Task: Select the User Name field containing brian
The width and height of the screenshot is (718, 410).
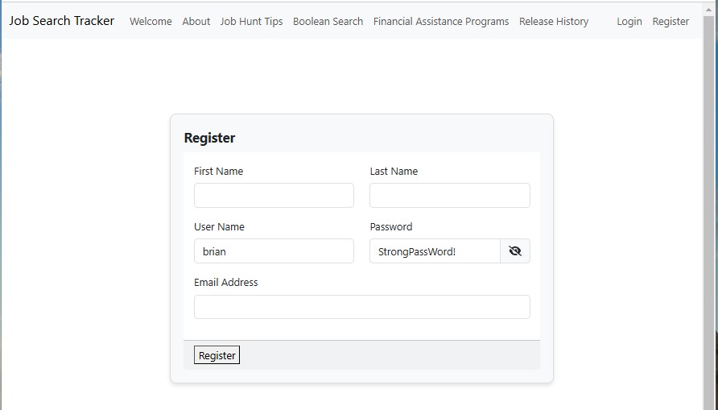Action: pyautogui.click(x=274, y=251)
